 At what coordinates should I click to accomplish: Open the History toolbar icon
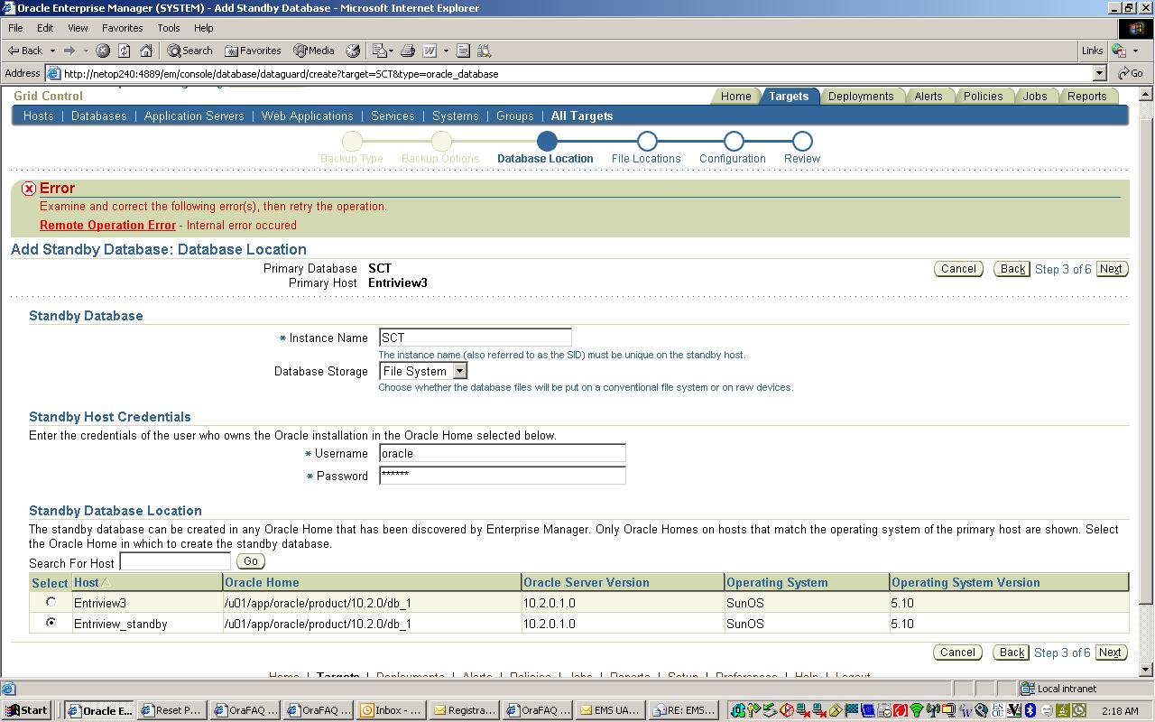coord(354,51)
